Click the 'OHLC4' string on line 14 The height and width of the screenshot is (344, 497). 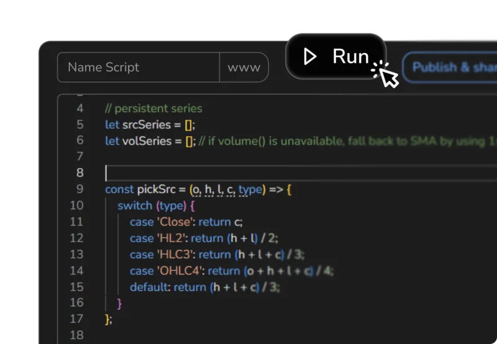(x=180, y=271)
